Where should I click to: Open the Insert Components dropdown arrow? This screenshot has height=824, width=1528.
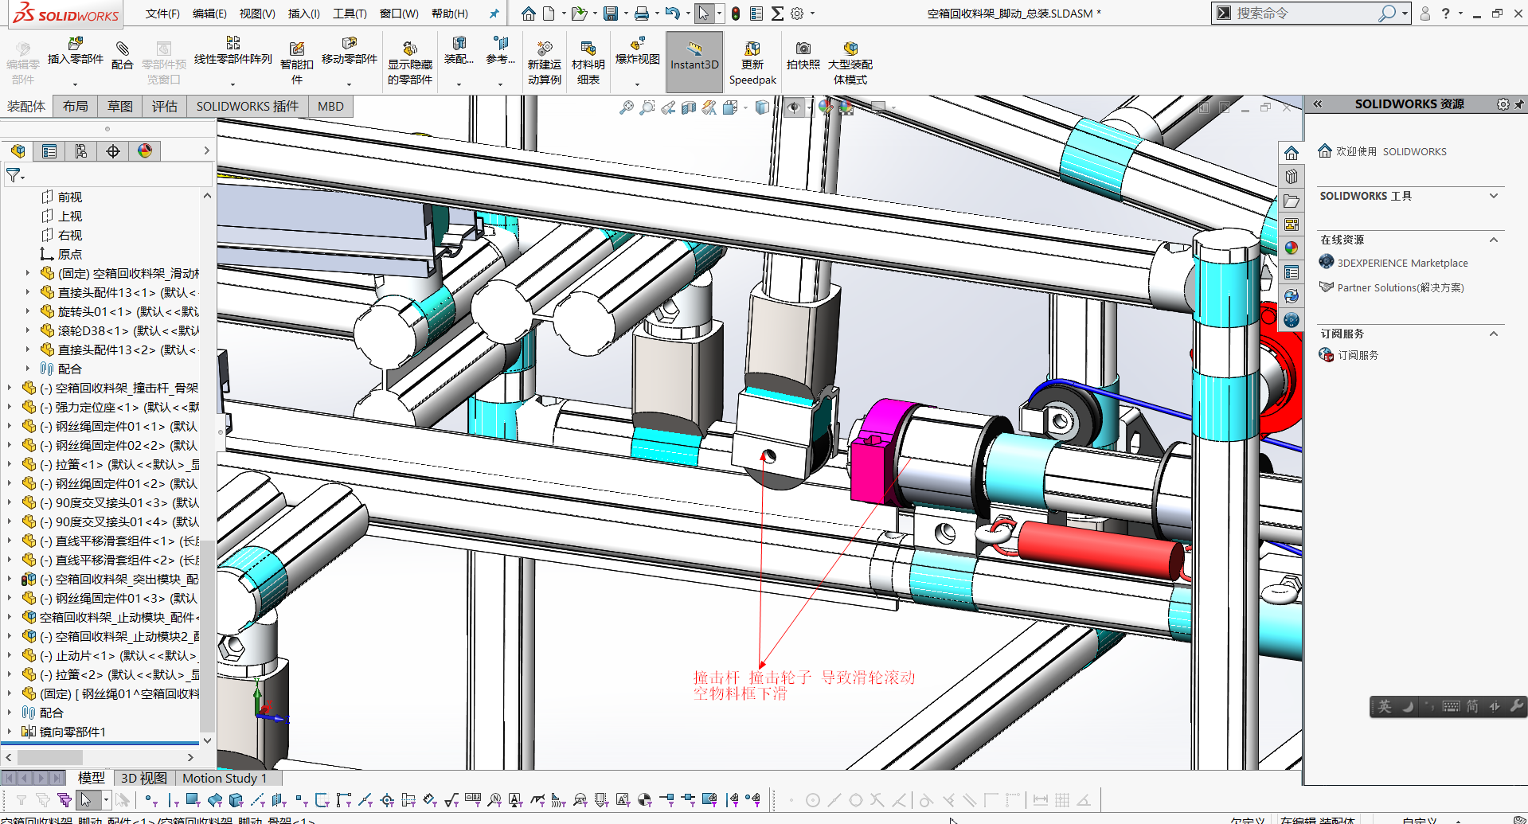pos(76,84)
